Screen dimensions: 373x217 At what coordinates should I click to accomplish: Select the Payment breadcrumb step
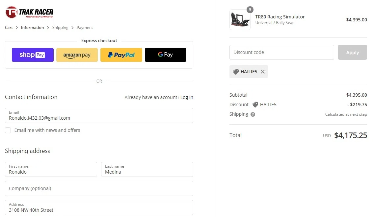85,28
